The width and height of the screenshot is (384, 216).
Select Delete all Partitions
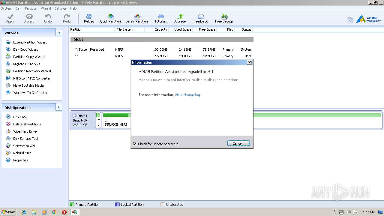tap(23, 124)
